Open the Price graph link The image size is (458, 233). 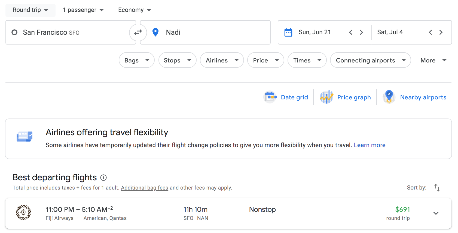354,97
